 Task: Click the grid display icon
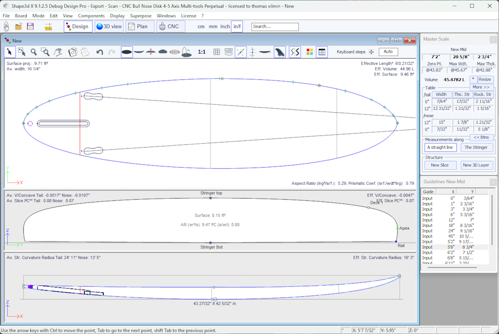(x=216, y=52)
